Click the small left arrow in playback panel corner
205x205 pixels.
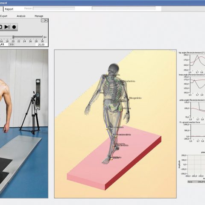coord(43,20)
